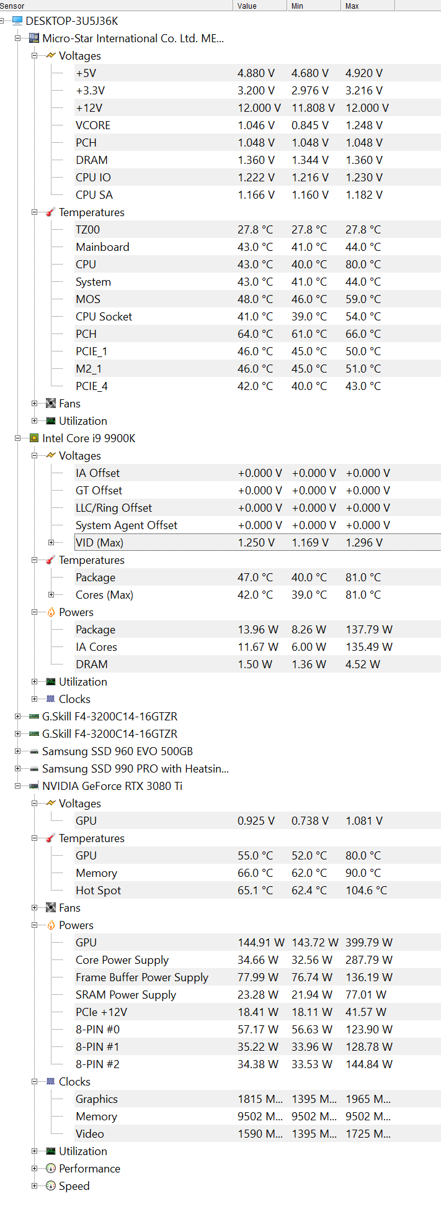
Task: Click the Micro-Star motherboard icon
Action: pyautogui.click(x=34, y=38)
